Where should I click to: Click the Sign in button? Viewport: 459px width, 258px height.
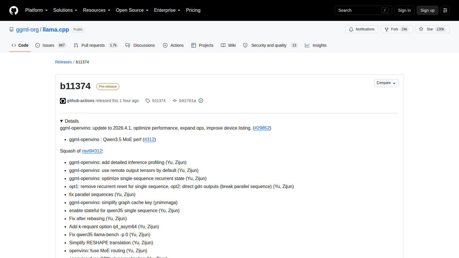[x=404, y=10]
